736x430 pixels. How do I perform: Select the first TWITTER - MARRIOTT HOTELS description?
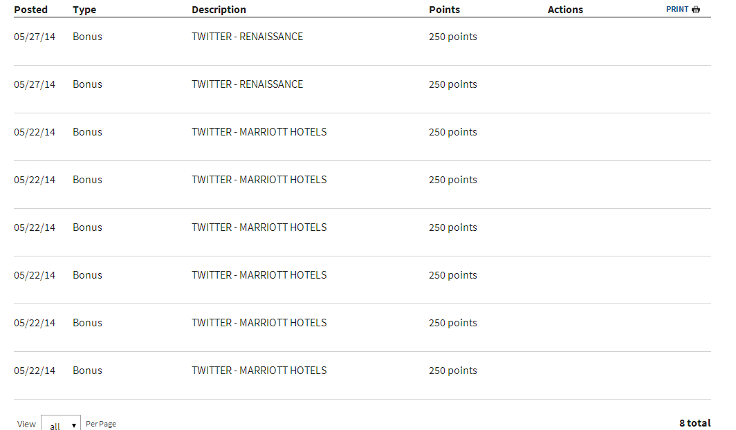(x=259, y=132)
